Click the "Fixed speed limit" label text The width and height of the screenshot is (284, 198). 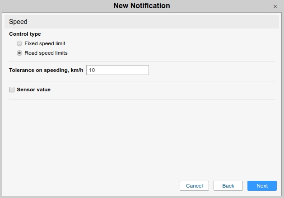[x=45, y=43]
